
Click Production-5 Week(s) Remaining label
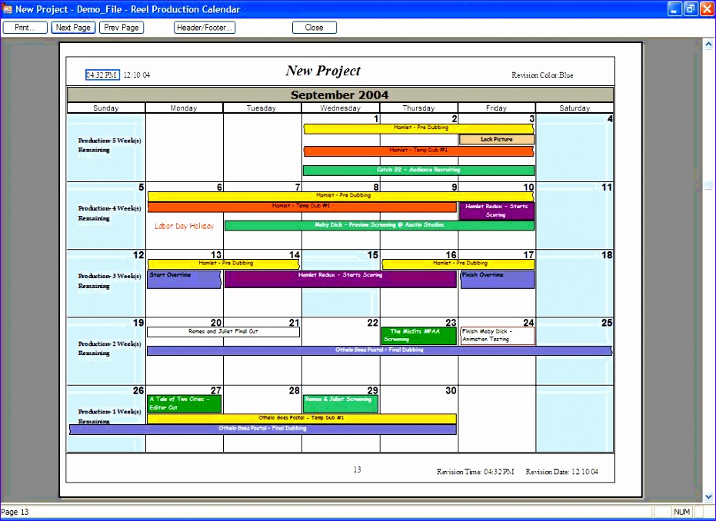pos(109,145)
